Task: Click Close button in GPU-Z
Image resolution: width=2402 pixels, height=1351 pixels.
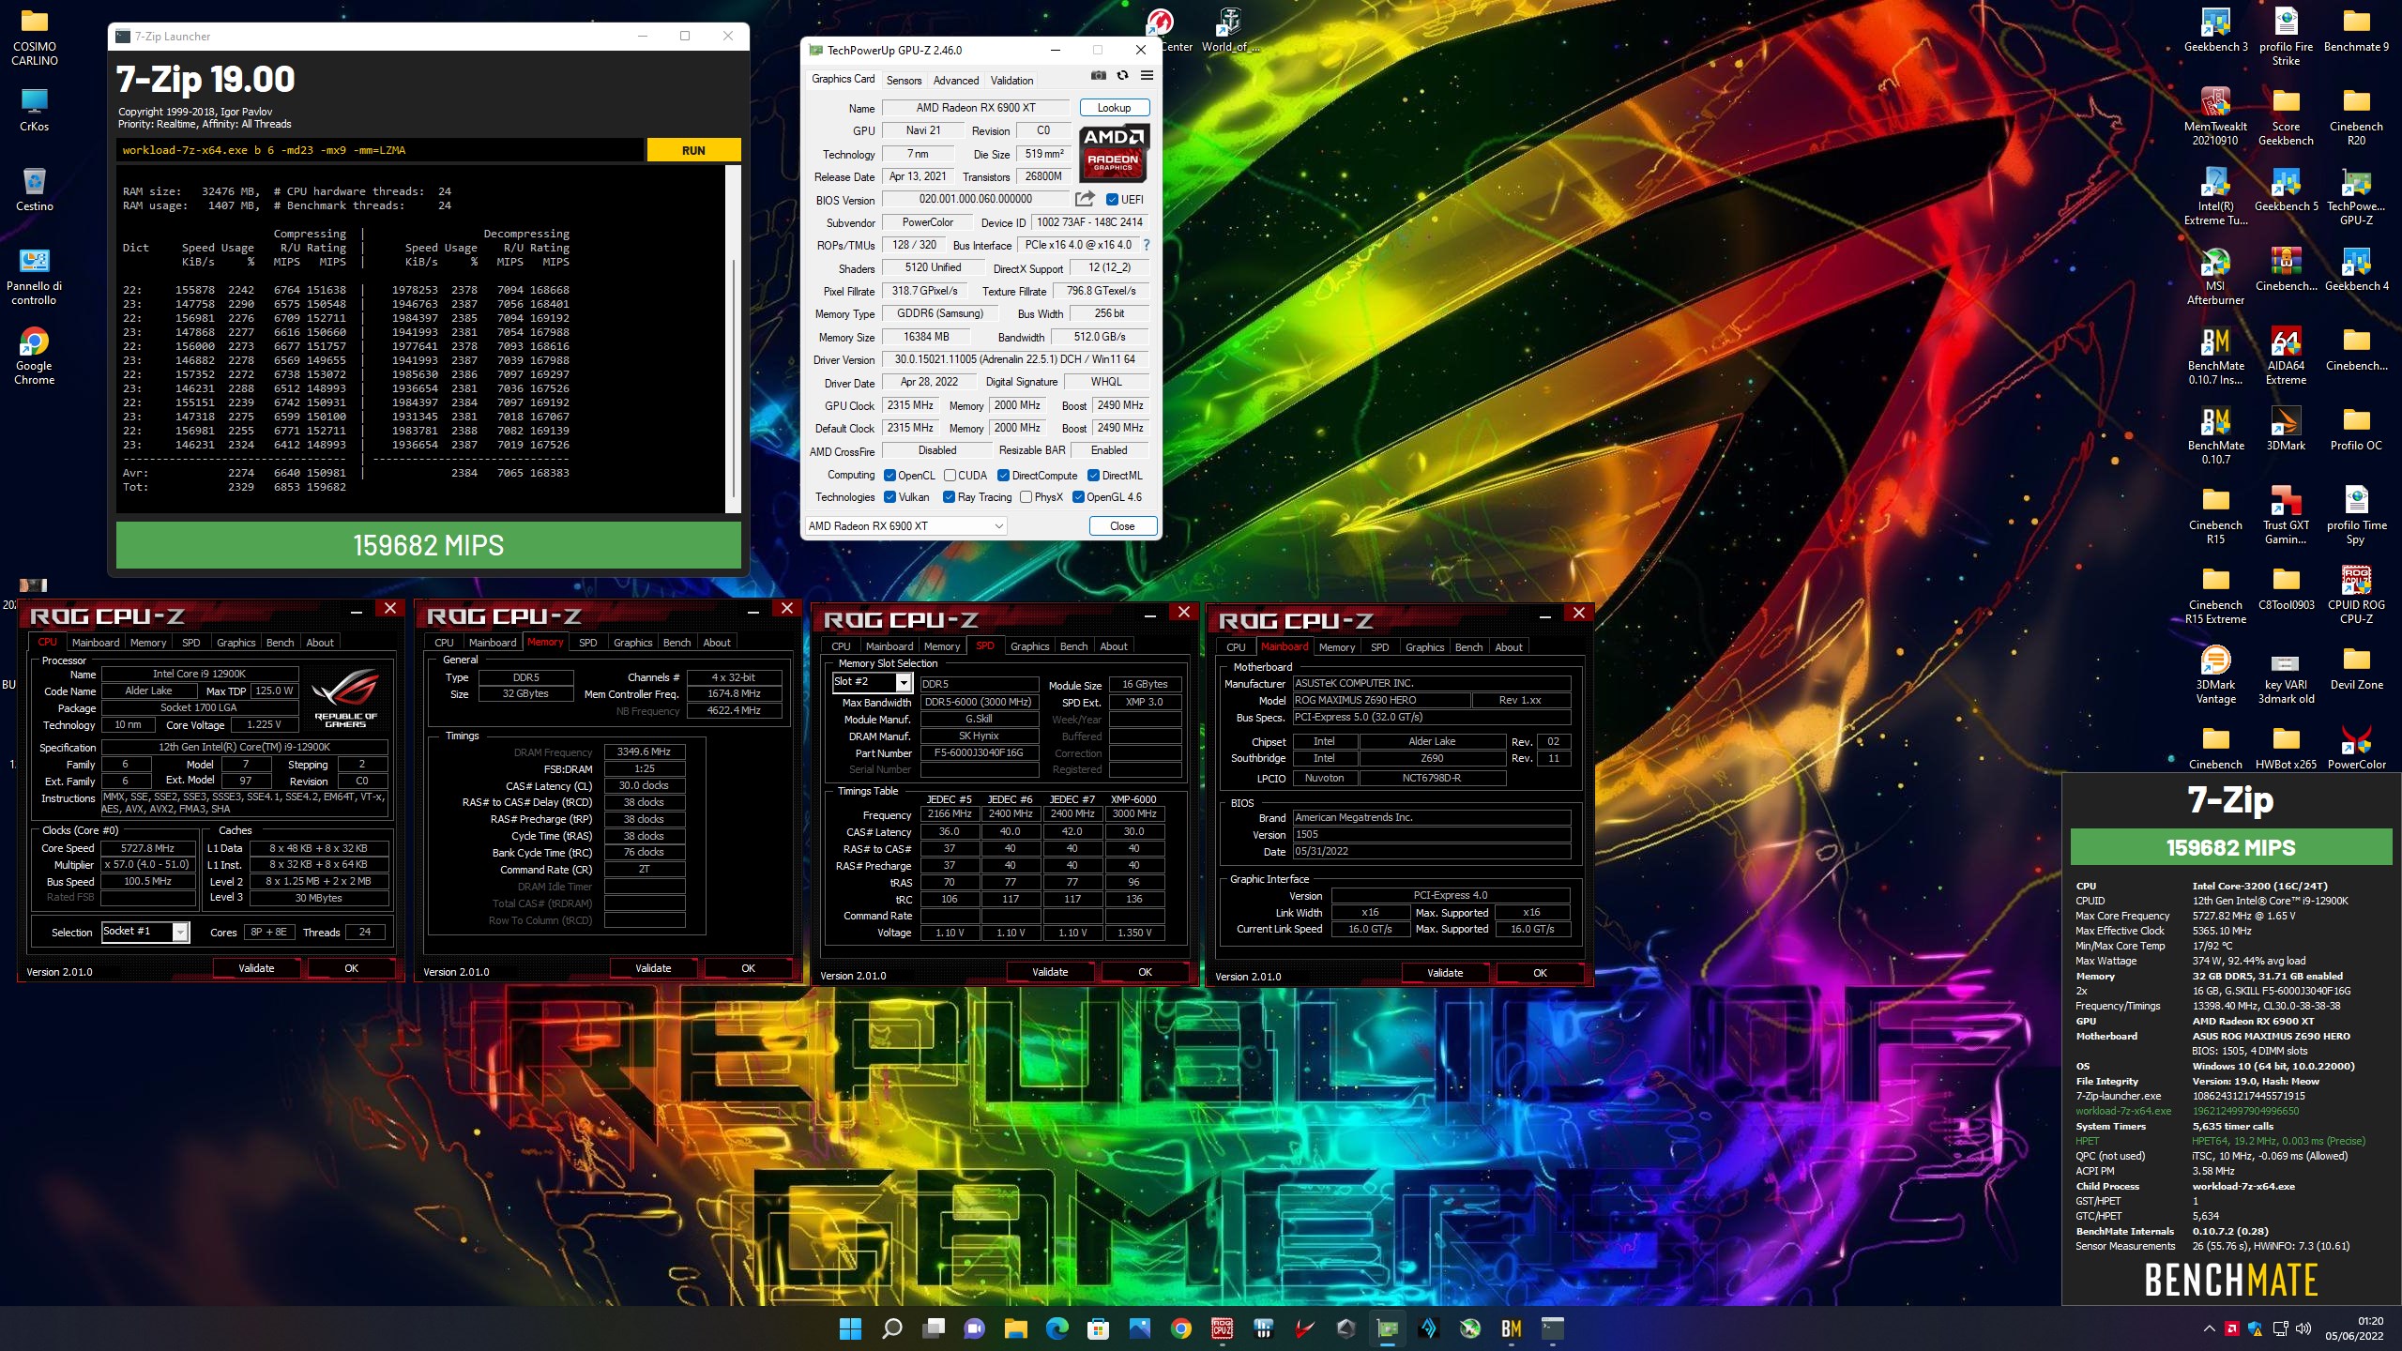Action: coord(1122,526)
